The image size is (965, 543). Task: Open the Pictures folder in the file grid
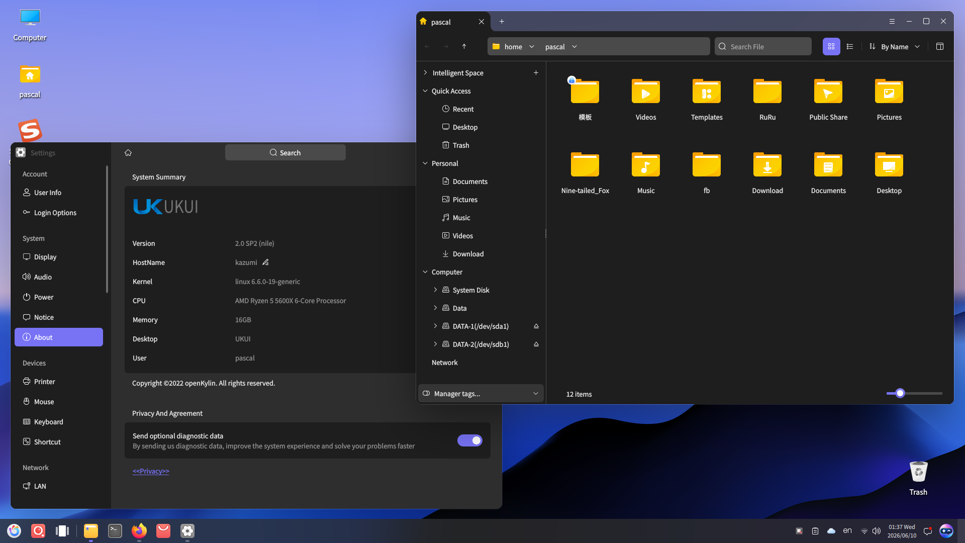pyautogui.click(x=889, y=100)
